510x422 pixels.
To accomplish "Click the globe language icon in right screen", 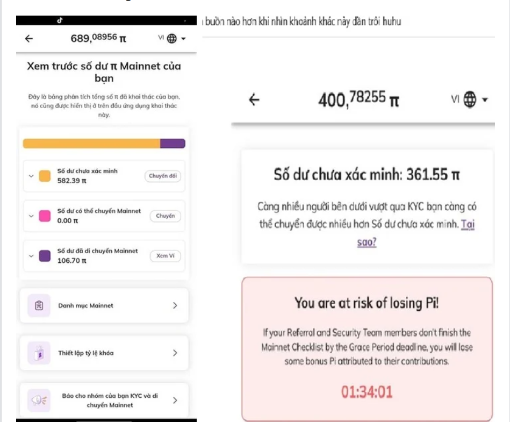I will 470,99.
